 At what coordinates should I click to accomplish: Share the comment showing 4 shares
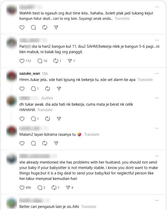pyautogui.click(x=70, y=187)
